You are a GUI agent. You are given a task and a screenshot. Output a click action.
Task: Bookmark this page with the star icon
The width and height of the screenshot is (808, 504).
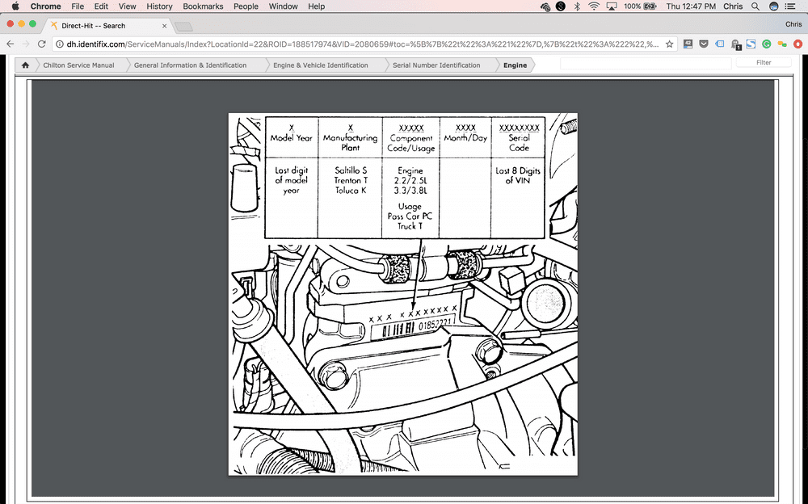[669, 44]
